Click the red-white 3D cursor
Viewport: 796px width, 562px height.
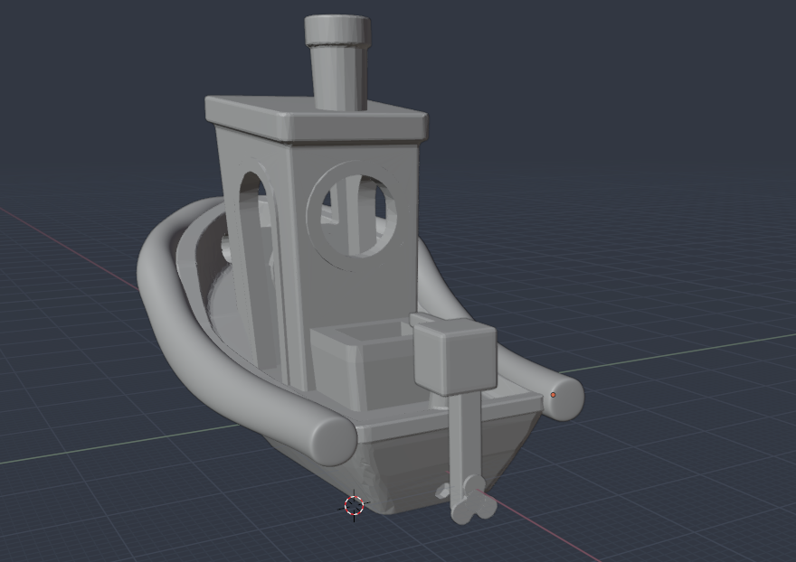pyautogui.click(x=355, y=505)
